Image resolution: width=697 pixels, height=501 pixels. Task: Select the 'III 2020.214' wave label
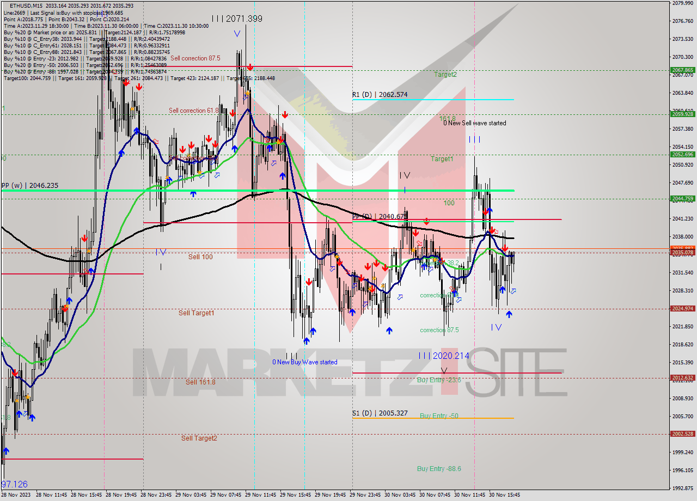444,356
